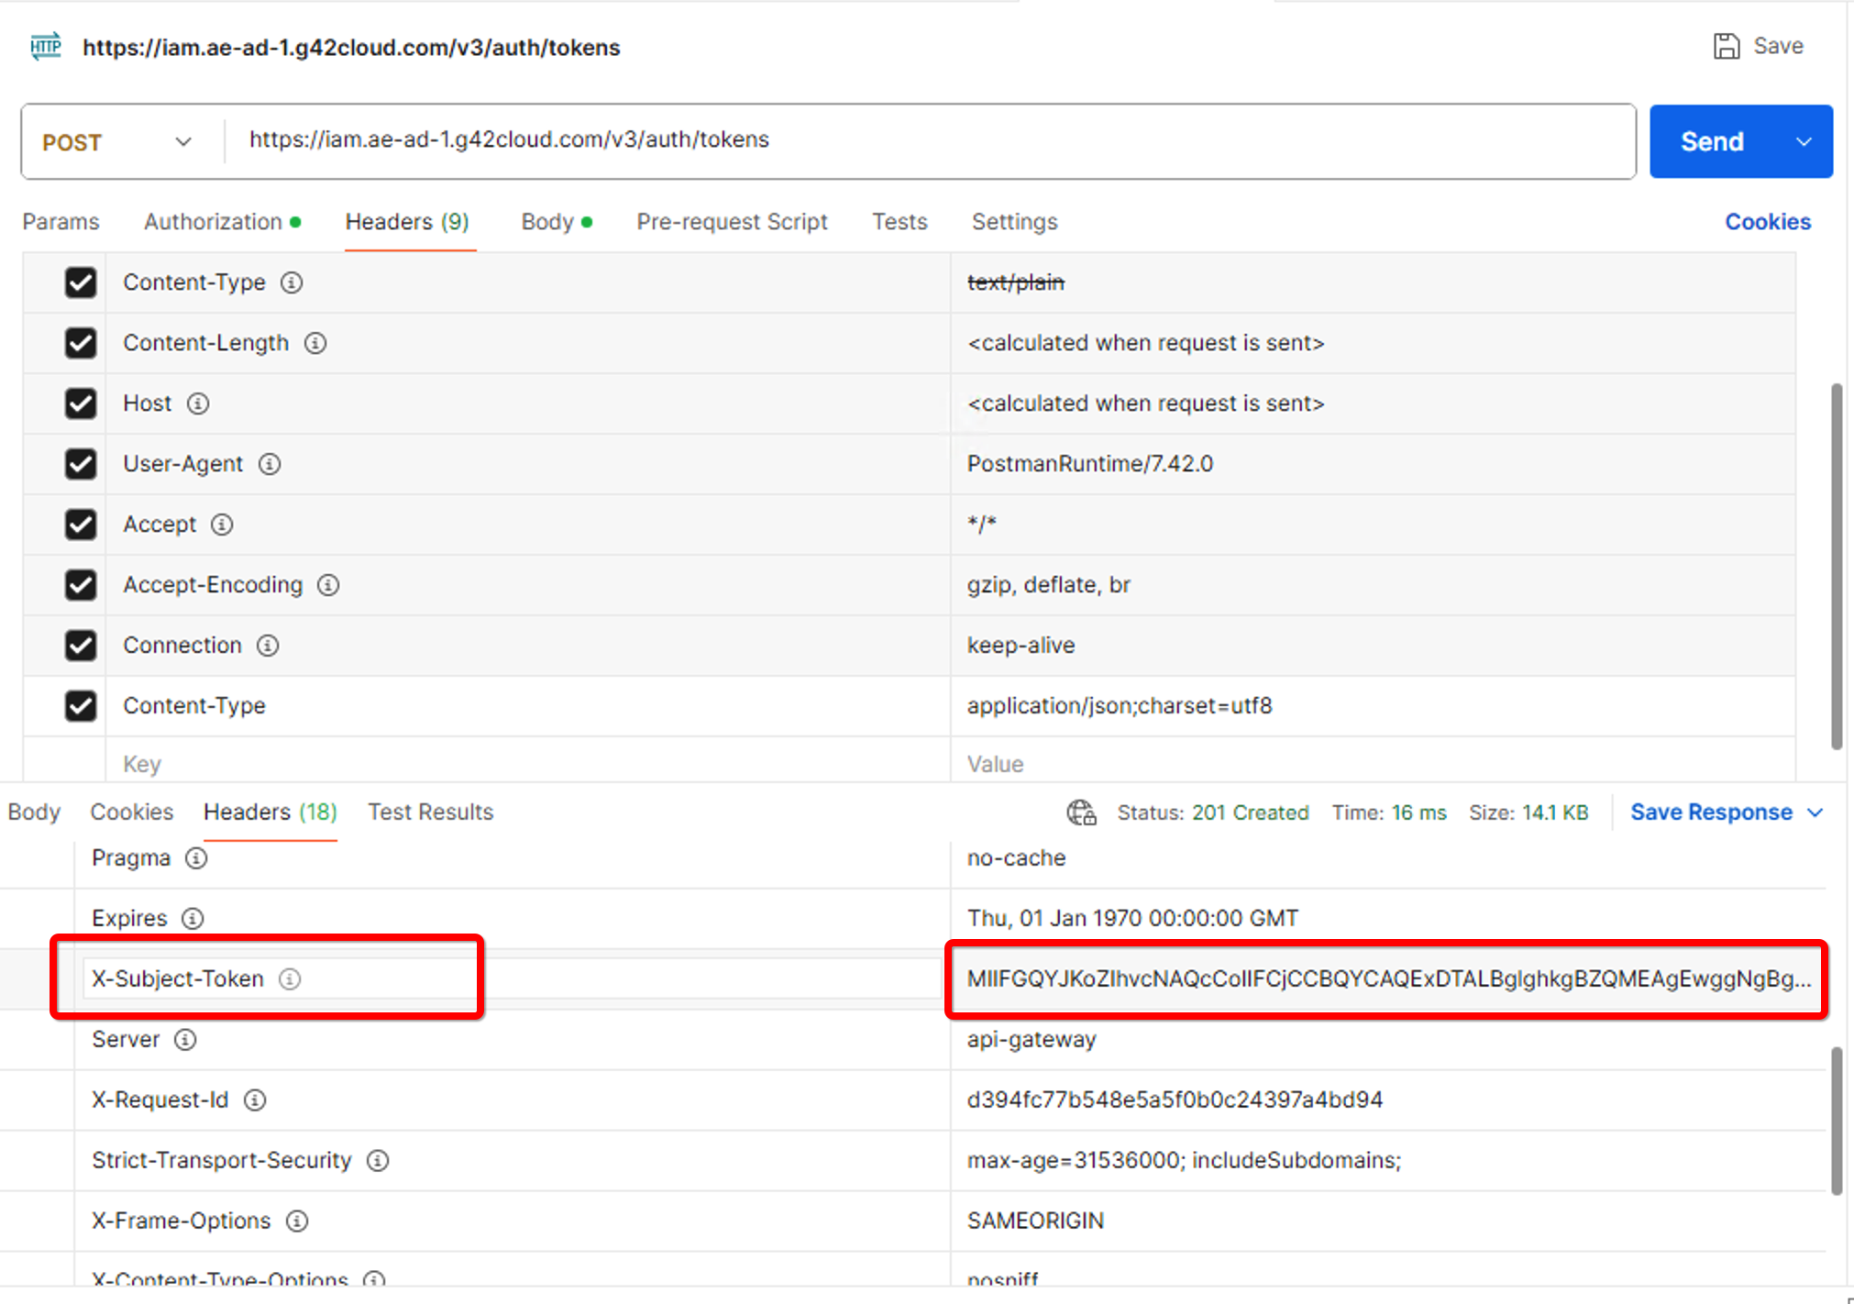Uncheck the text/plain Content-Type header checkbox
1854x1304 pixels.
[81, 282]
